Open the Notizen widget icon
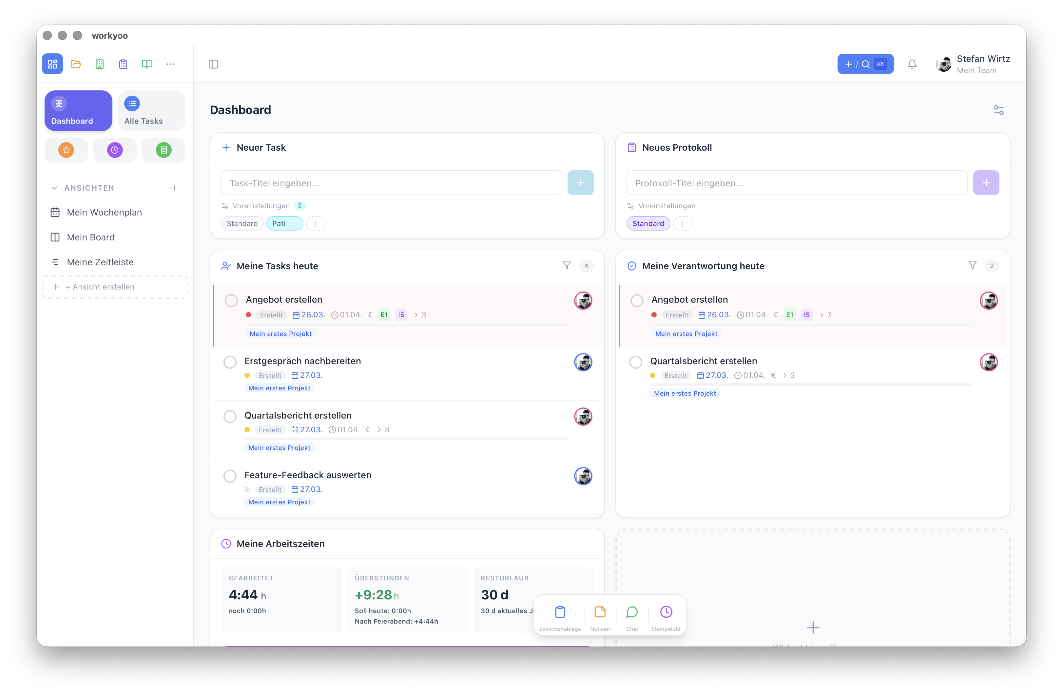This screenshot has width=1063, height=695. click(600, 612)
